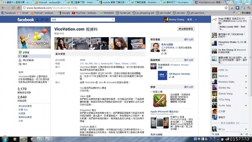Open chat with Stanley Hsu
Image resolution: width=252 pixels, height=142 pixels.
[230, 88]
